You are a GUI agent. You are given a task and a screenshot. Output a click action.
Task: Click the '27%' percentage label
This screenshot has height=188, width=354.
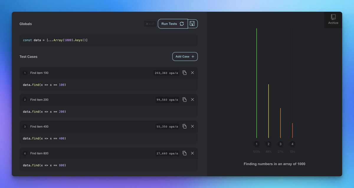click(x=281, y=152)
